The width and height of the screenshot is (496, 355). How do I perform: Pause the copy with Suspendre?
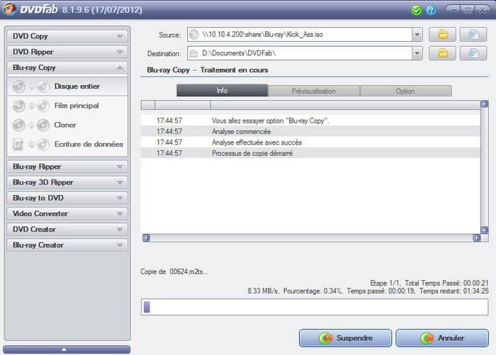346,338
